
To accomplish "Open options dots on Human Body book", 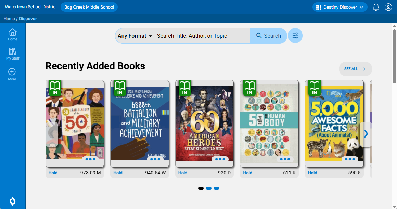I will click(x=285, y=159).
